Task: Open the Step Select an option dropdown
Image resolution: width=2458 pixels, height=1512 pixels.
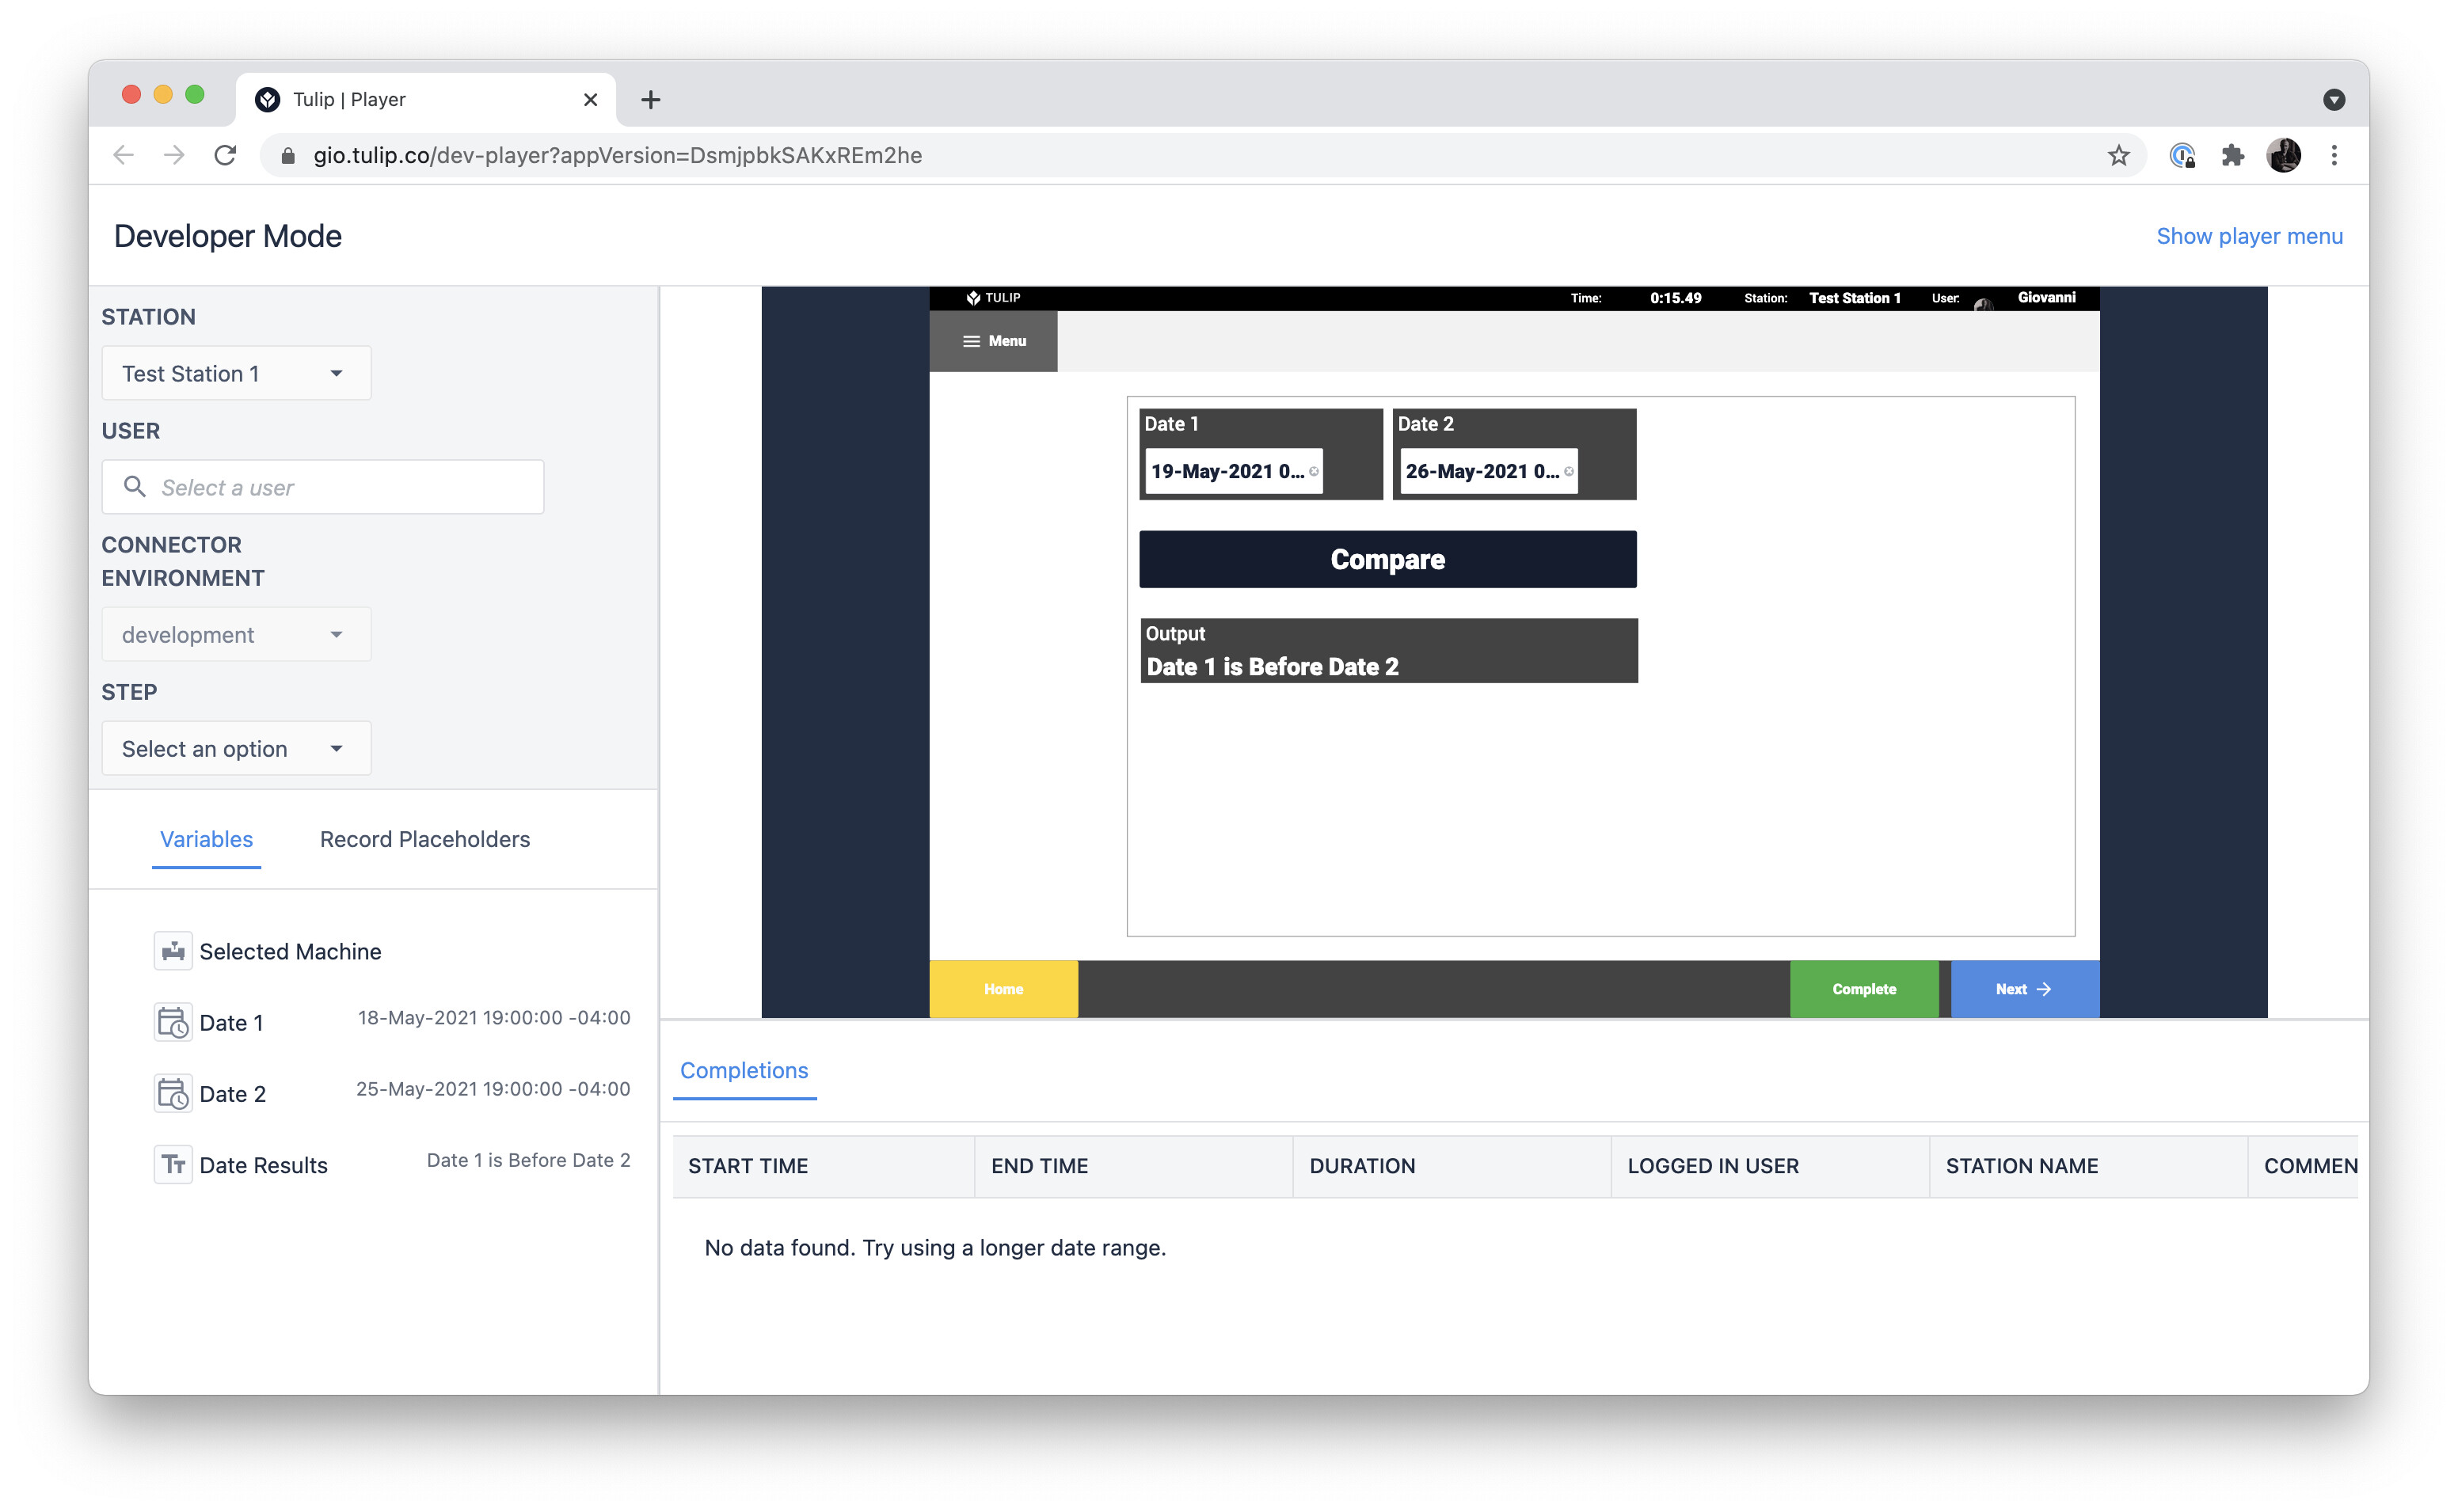Action: tap(236, 749)
